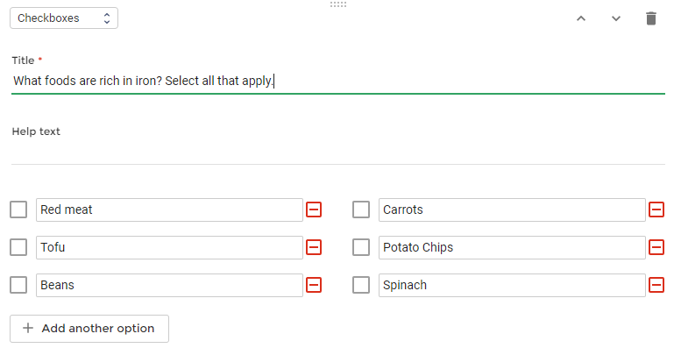Edit the Carrots option text box
Viewport: 674px width, 348px height.
[x=512, y=210]
